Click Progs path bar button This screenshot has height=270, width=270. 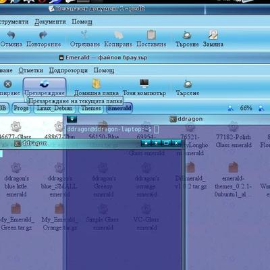tap(21, 108)
